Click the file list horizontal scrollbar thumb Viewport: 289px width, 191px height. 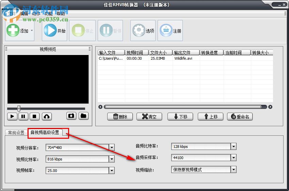coord(183,107)
